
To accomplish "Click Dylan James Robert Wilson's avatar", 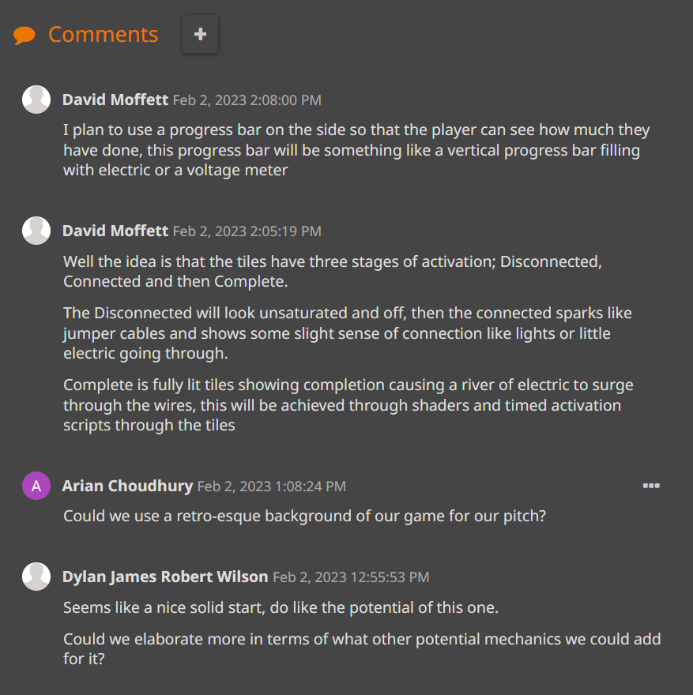I will [36, 577].
